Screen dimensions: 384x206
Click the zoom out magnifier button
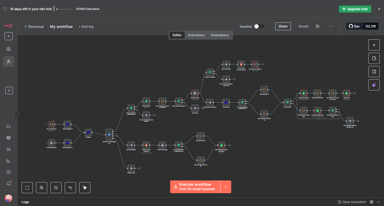click(x=56, y=188)
